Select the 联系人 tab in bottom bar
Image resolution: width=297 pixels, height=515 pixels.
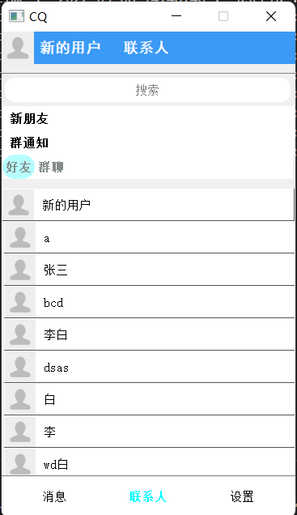[x=148, y=496]
